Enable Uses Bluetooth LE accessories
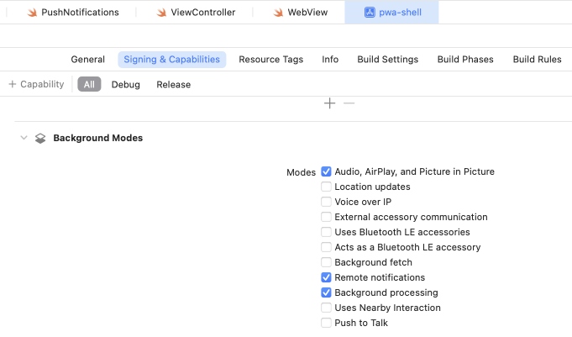The image size is (572, 337). tap(326, 232)
